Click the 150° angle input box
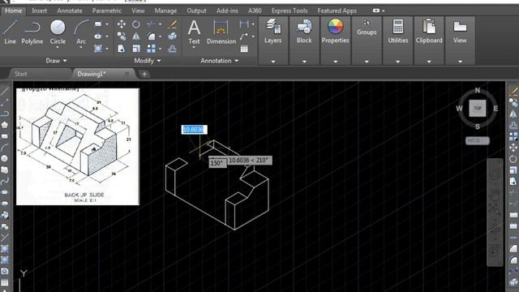The image size is (519, 292). (217, 163)
